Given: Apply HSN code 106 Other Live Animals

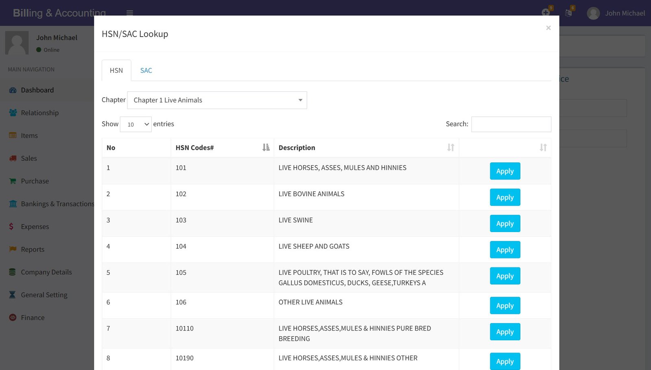Looking at the screenshot, I should (x=505, y=306).
